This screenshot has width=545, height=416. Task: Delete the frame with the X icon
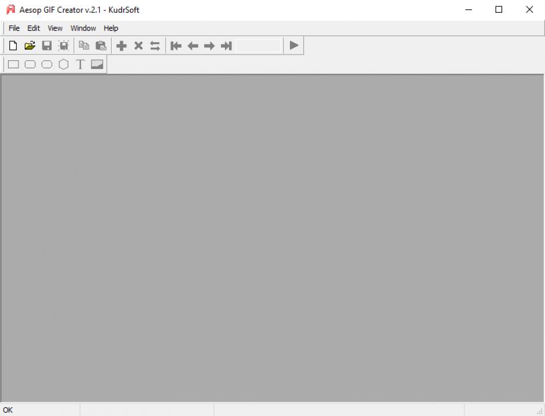pyautogui.click(x=139, y=46)
